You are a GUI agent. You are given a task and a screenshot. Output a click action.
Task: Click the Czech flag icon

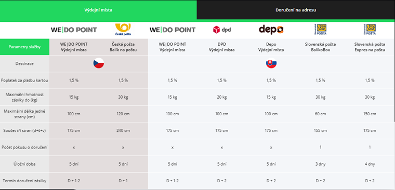tap(99, 63)
